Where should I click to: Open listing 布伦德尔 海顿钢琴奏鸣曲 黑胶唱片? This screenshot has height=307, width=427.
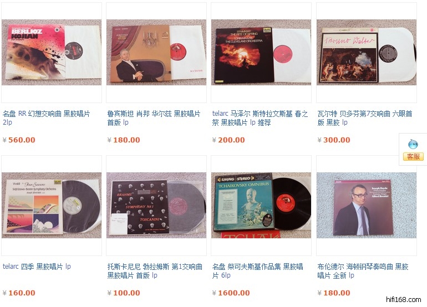(363, 271)
